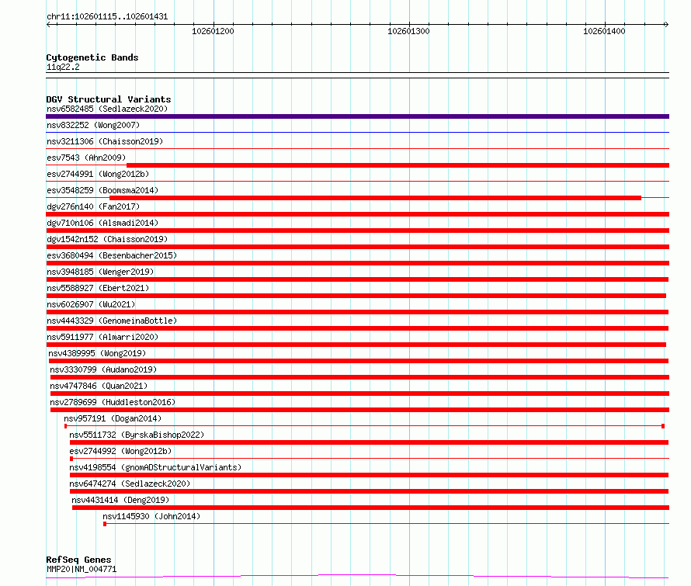Click the DGV Structural Variants track title

pos(109,99)
